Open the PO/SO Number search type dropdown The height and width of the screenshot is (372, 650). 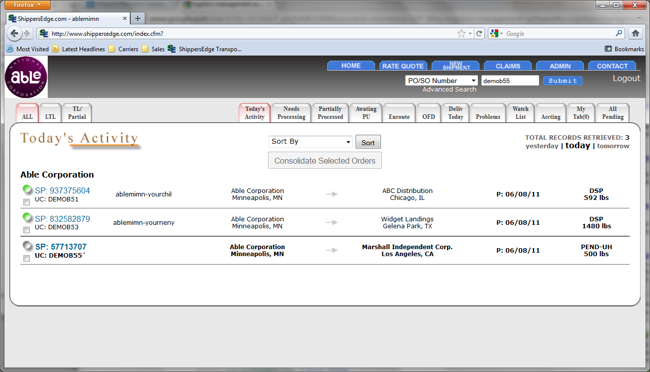point(442,81)
